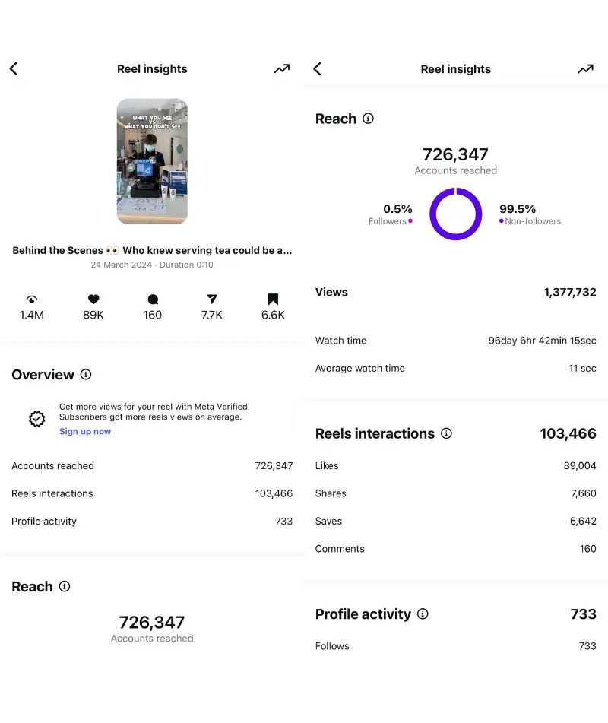Tap info icon beside Reach on right screen
The height and width of the screenshot is (723, 608).
(x=369, y=119)
